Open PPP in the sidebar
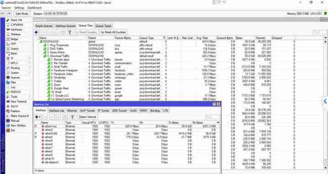Viewport: 328px width, 174px height. point(13,44)
